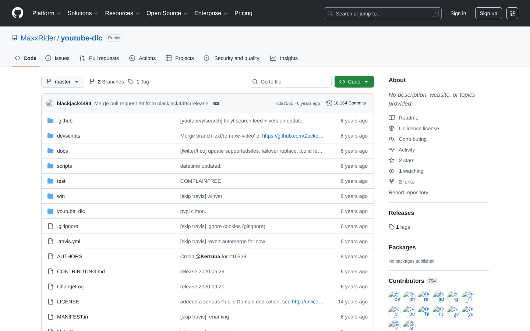Open the green Code dropdown button
The width and height of the screenshot is (530, 331).
354,82
